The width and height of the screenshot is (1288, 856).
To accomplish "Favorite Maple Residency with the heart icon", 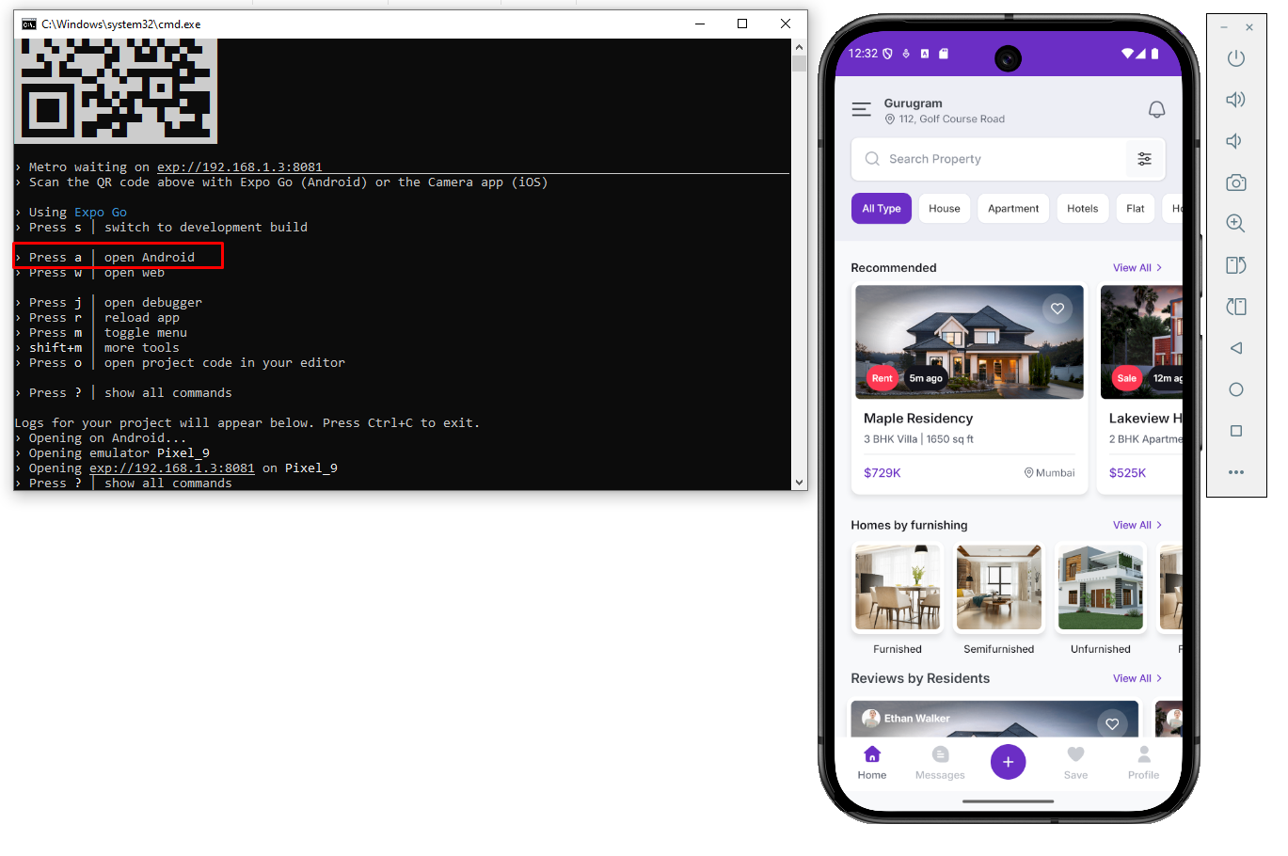I will tap(1057, 309).
